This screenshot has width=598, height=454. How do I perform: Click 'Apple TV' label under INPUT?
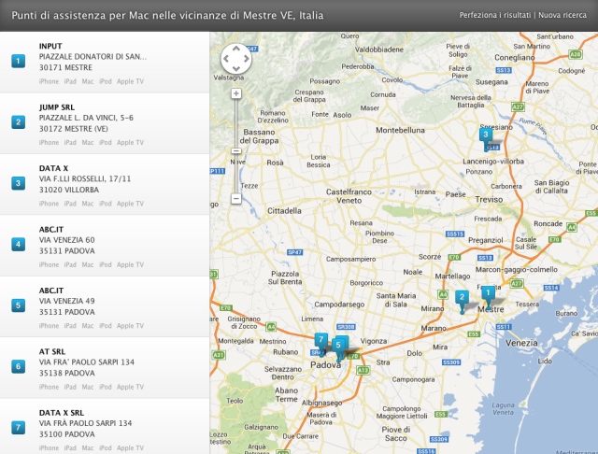click(x=130, y=81)
